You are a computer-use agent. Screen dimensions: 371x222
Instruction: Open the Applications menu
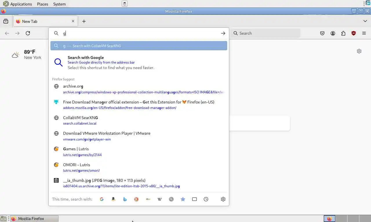click(x=21, y=4)
